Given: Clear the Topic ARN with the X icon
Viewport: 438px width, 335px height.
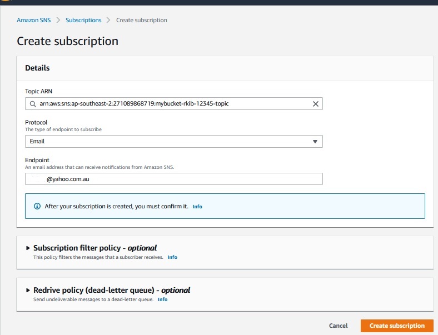Looking at the screenshot, I should point(315,104).
